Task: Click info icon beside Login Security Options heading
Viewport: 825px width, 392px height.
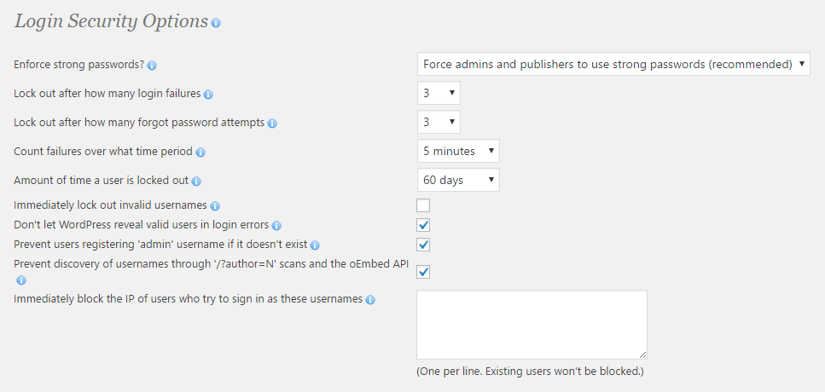Action: click(216, 23)
